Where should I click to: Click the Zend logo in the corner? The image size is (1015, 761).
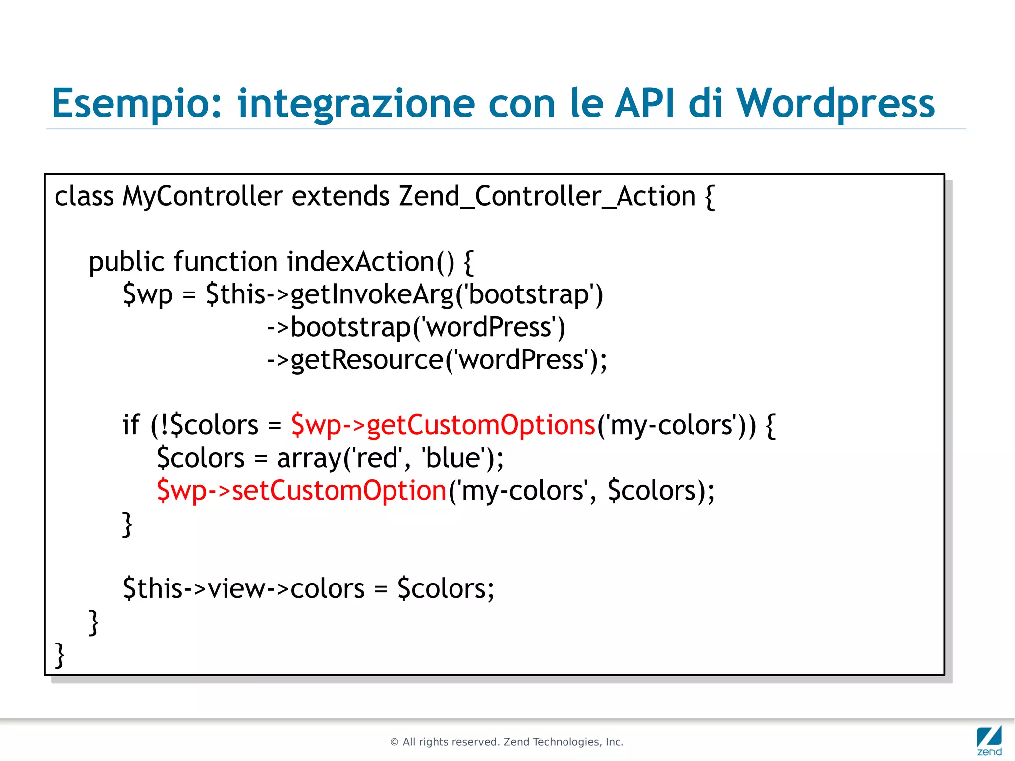[x=989, y=740]
